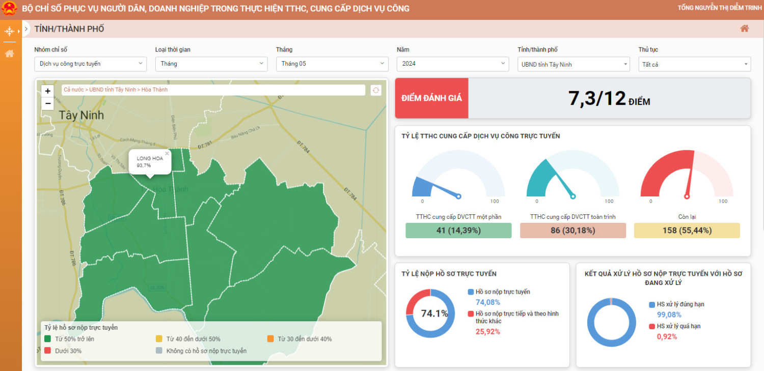This screenshot has width=764, height=371.
Task: Click heading Tỷ lệ TTHC cung cấp dịch vụ công trực tuyến
Action: 481,136
